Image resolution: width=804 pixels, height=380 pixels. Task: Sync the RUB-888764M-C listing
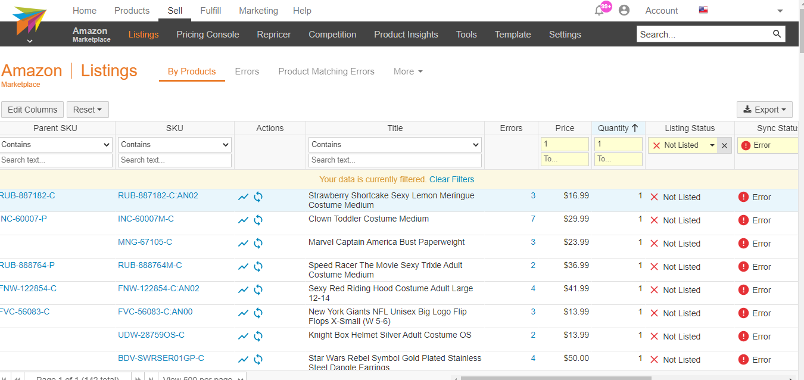258,267
